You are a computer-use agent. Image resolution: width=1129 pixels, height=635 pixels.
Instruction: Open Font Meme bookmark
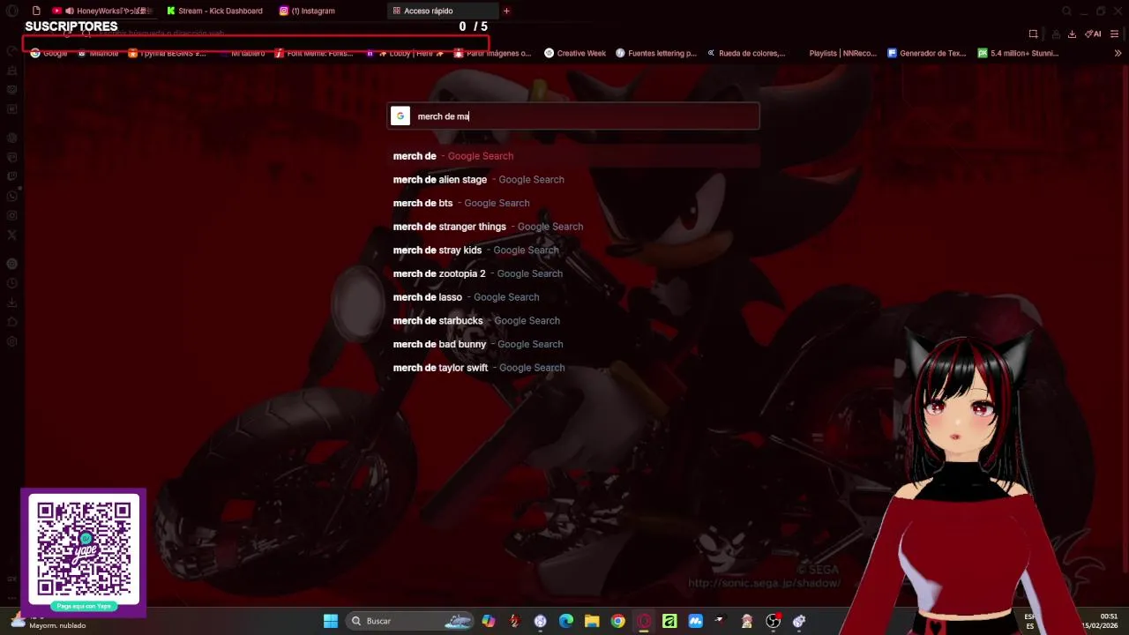(314, 53)
